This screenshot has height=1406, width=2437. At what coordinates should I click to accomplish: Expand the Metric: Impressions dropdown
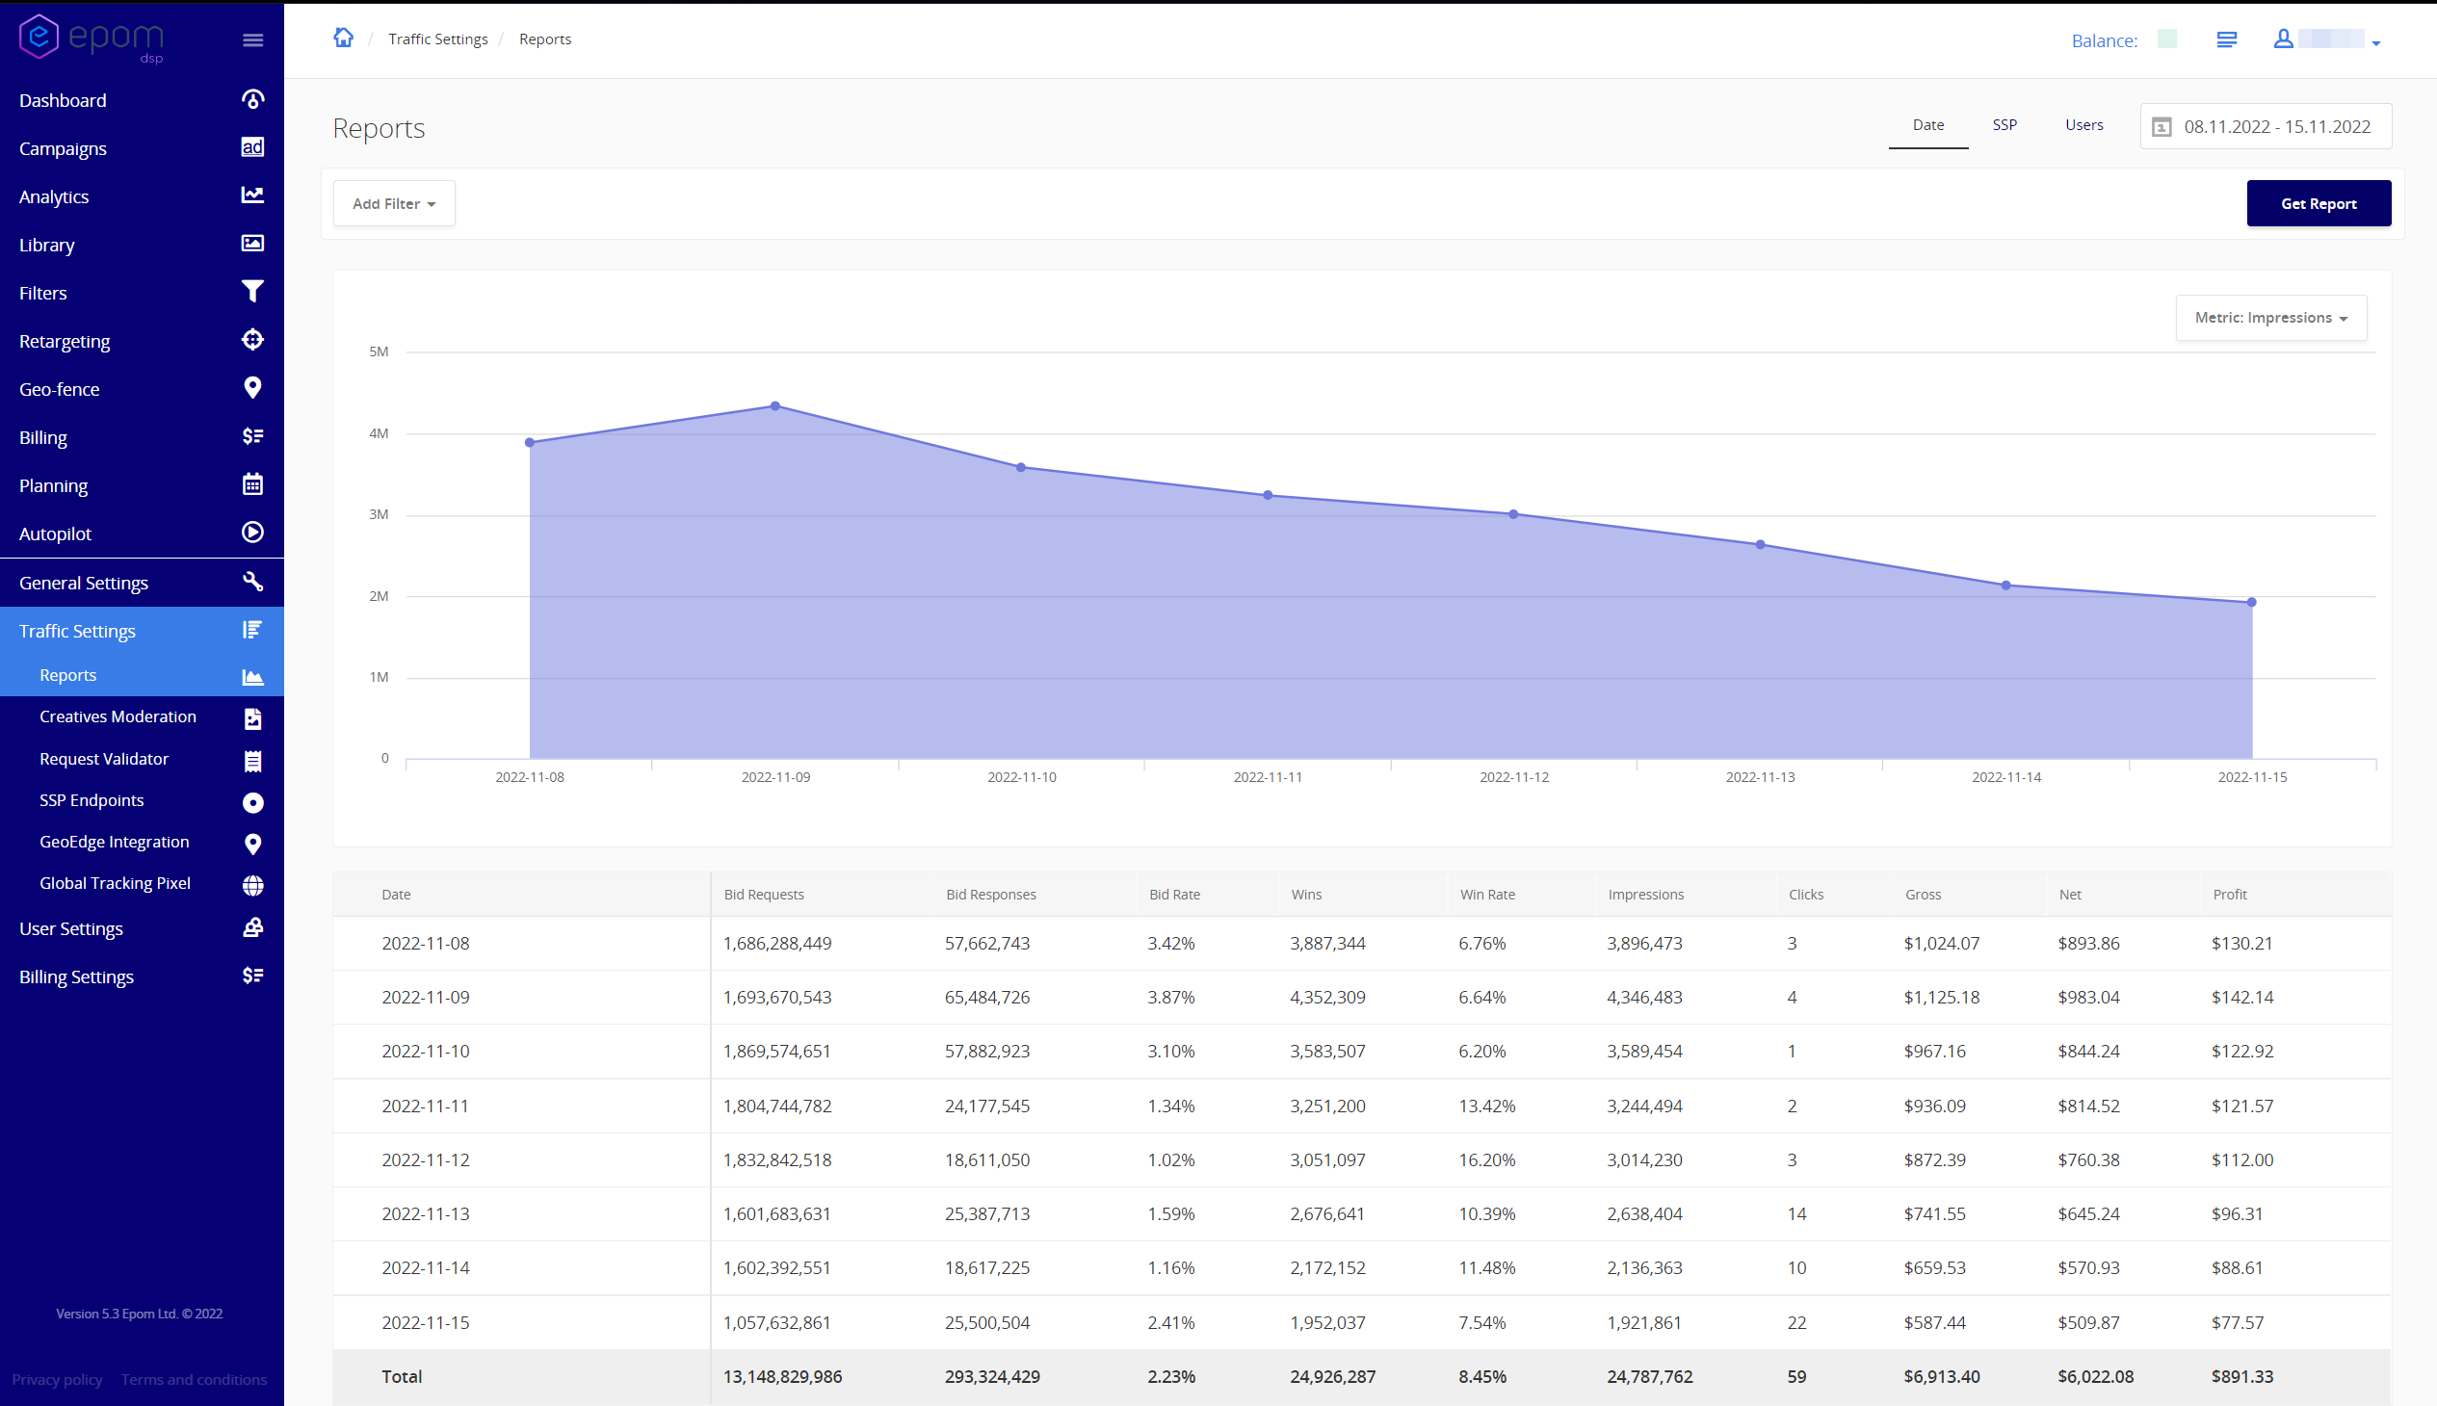click(x=2270, y=318)
